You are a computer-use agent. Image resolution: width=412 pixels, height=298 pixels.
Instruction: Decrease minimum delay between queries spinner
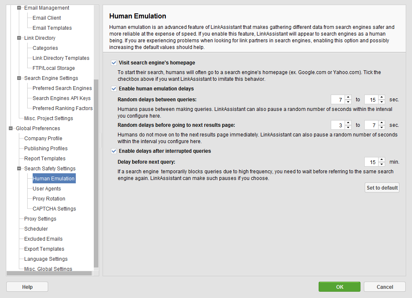coord(348,102)
